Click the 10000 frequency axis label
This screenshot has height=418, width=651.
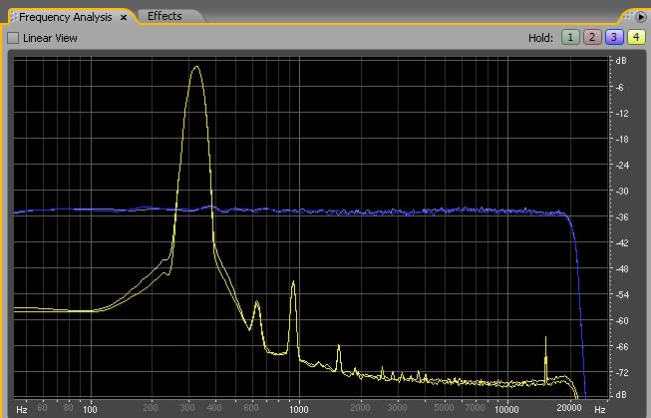click(x=506, y=409)
